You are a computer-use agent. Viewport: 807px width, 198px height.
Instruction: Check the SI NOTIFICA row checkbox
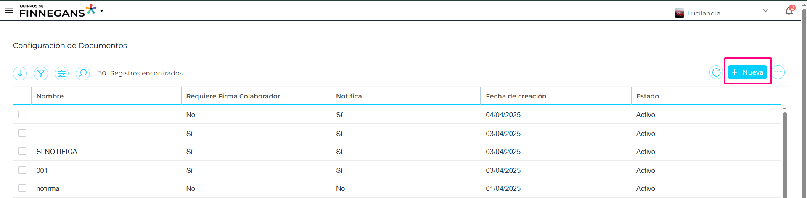coord(22,151)
